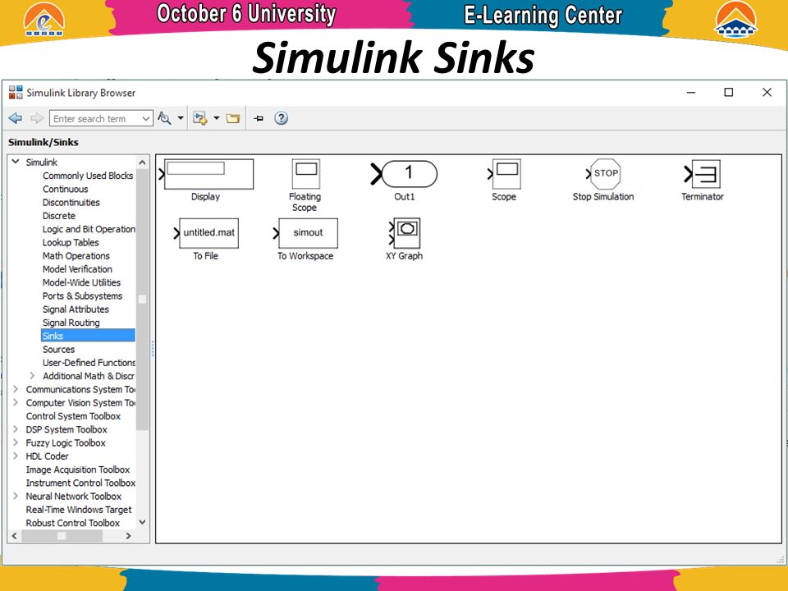
Task: Click the tree horizontal scrollbar left arrow
Action: [x=15, y=536]
